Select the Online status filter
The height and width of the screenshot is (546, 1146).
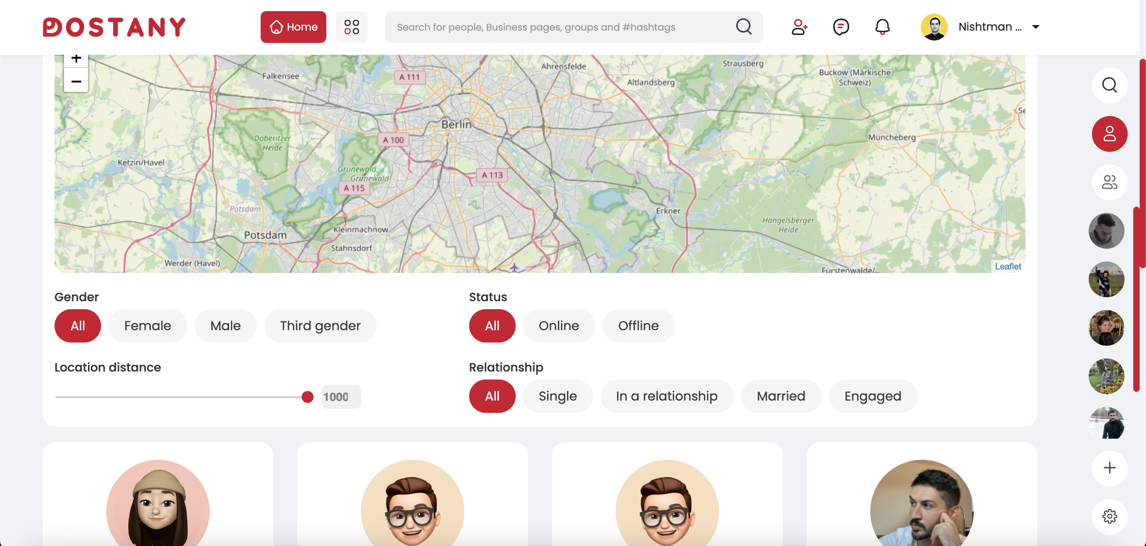(x=558, y=325)
